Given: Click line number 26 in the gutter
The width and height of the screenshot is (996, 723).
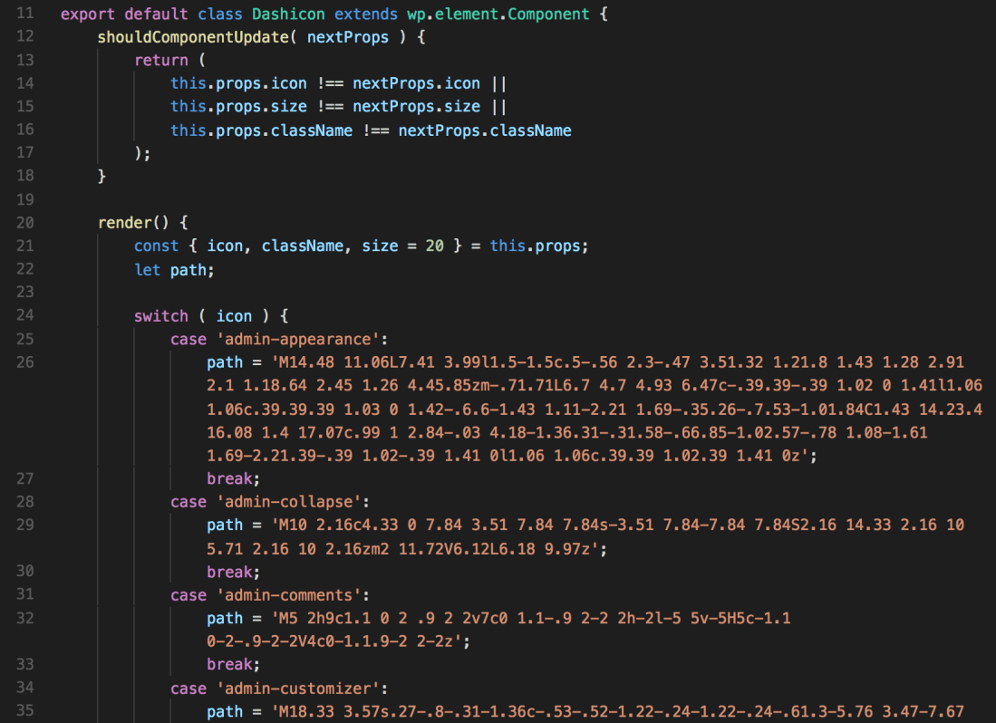Looking at the screenshot, I should [x=24, y=361].
